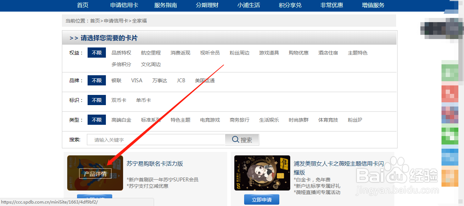Viewport: 464px width, 206px height.
Task: Filter type by 高端白金
Action: click(x=121, y=120)
